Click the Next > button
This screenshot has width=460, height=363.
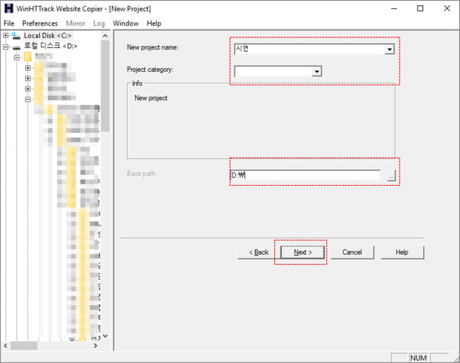pos(303,253)
